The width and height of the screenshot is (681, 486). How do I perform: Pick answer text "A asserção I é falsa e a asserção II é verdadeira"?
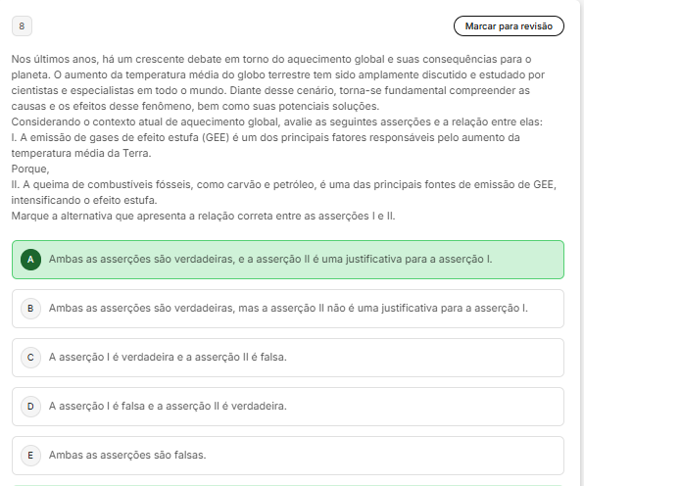(x=168, y=406)
